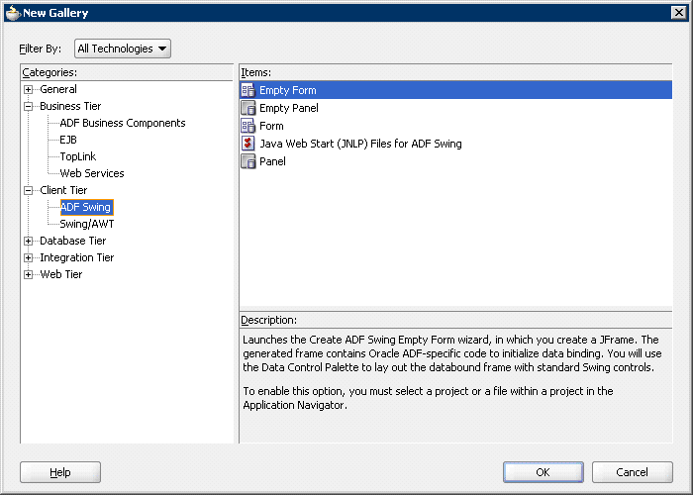Click the Java Web Start JNLP icon
The height and width of the screenshot is (495, 693).
click(248, 144)
